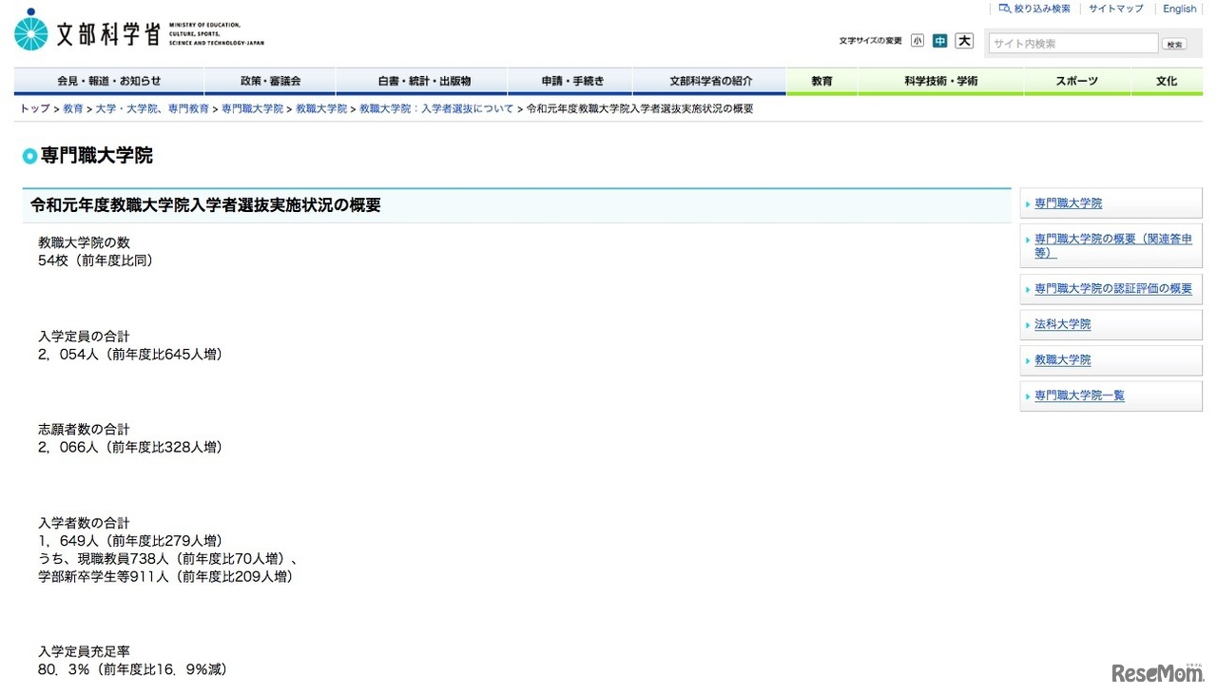Open the サイトマップ link
The image size is (1217, 695).
(1116, 9)
